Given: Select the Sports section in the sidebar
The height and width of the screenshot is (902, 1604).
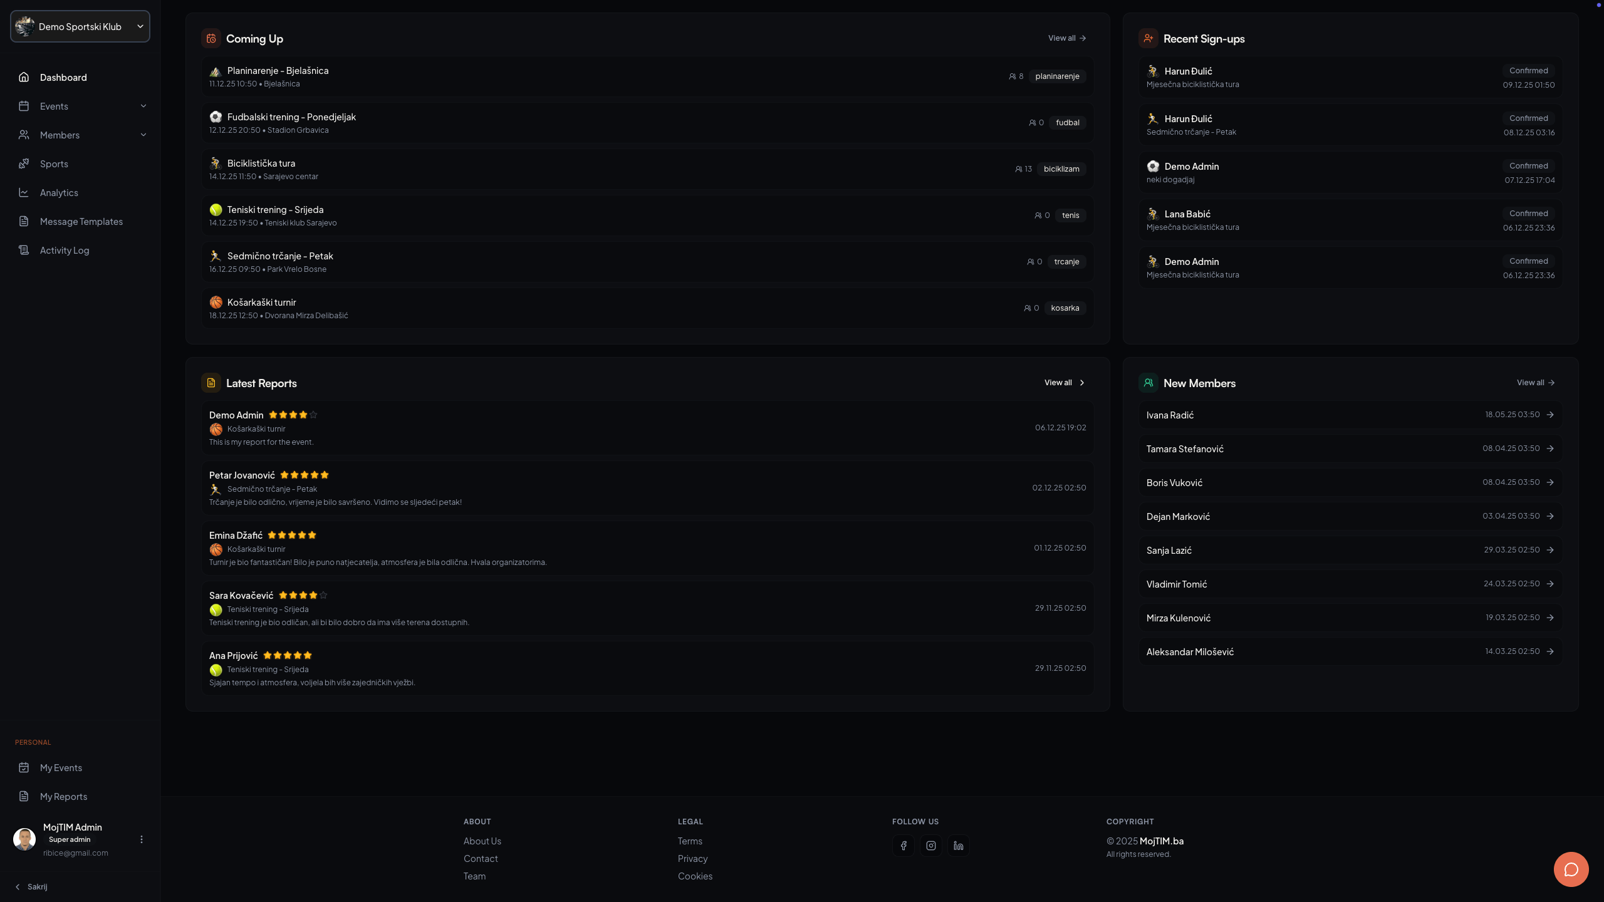Looking at the screenshot, I should 54,163.
